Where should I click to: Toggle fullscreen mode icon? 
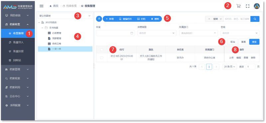point(248,6)
